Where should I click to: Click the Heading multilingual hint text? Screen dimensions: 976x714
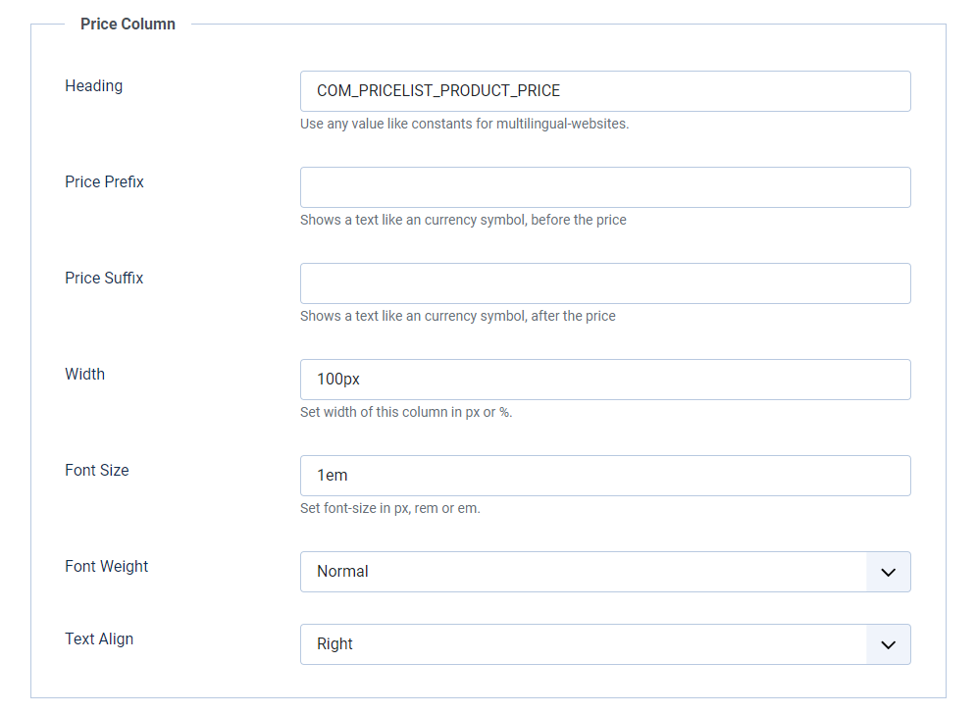464,125
